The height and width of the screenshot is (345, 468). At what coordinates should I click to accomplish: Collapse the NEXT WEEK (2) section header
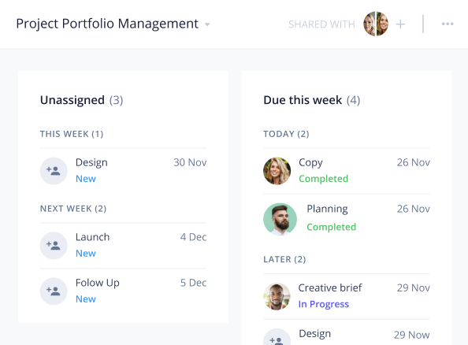tap(73, 209)
